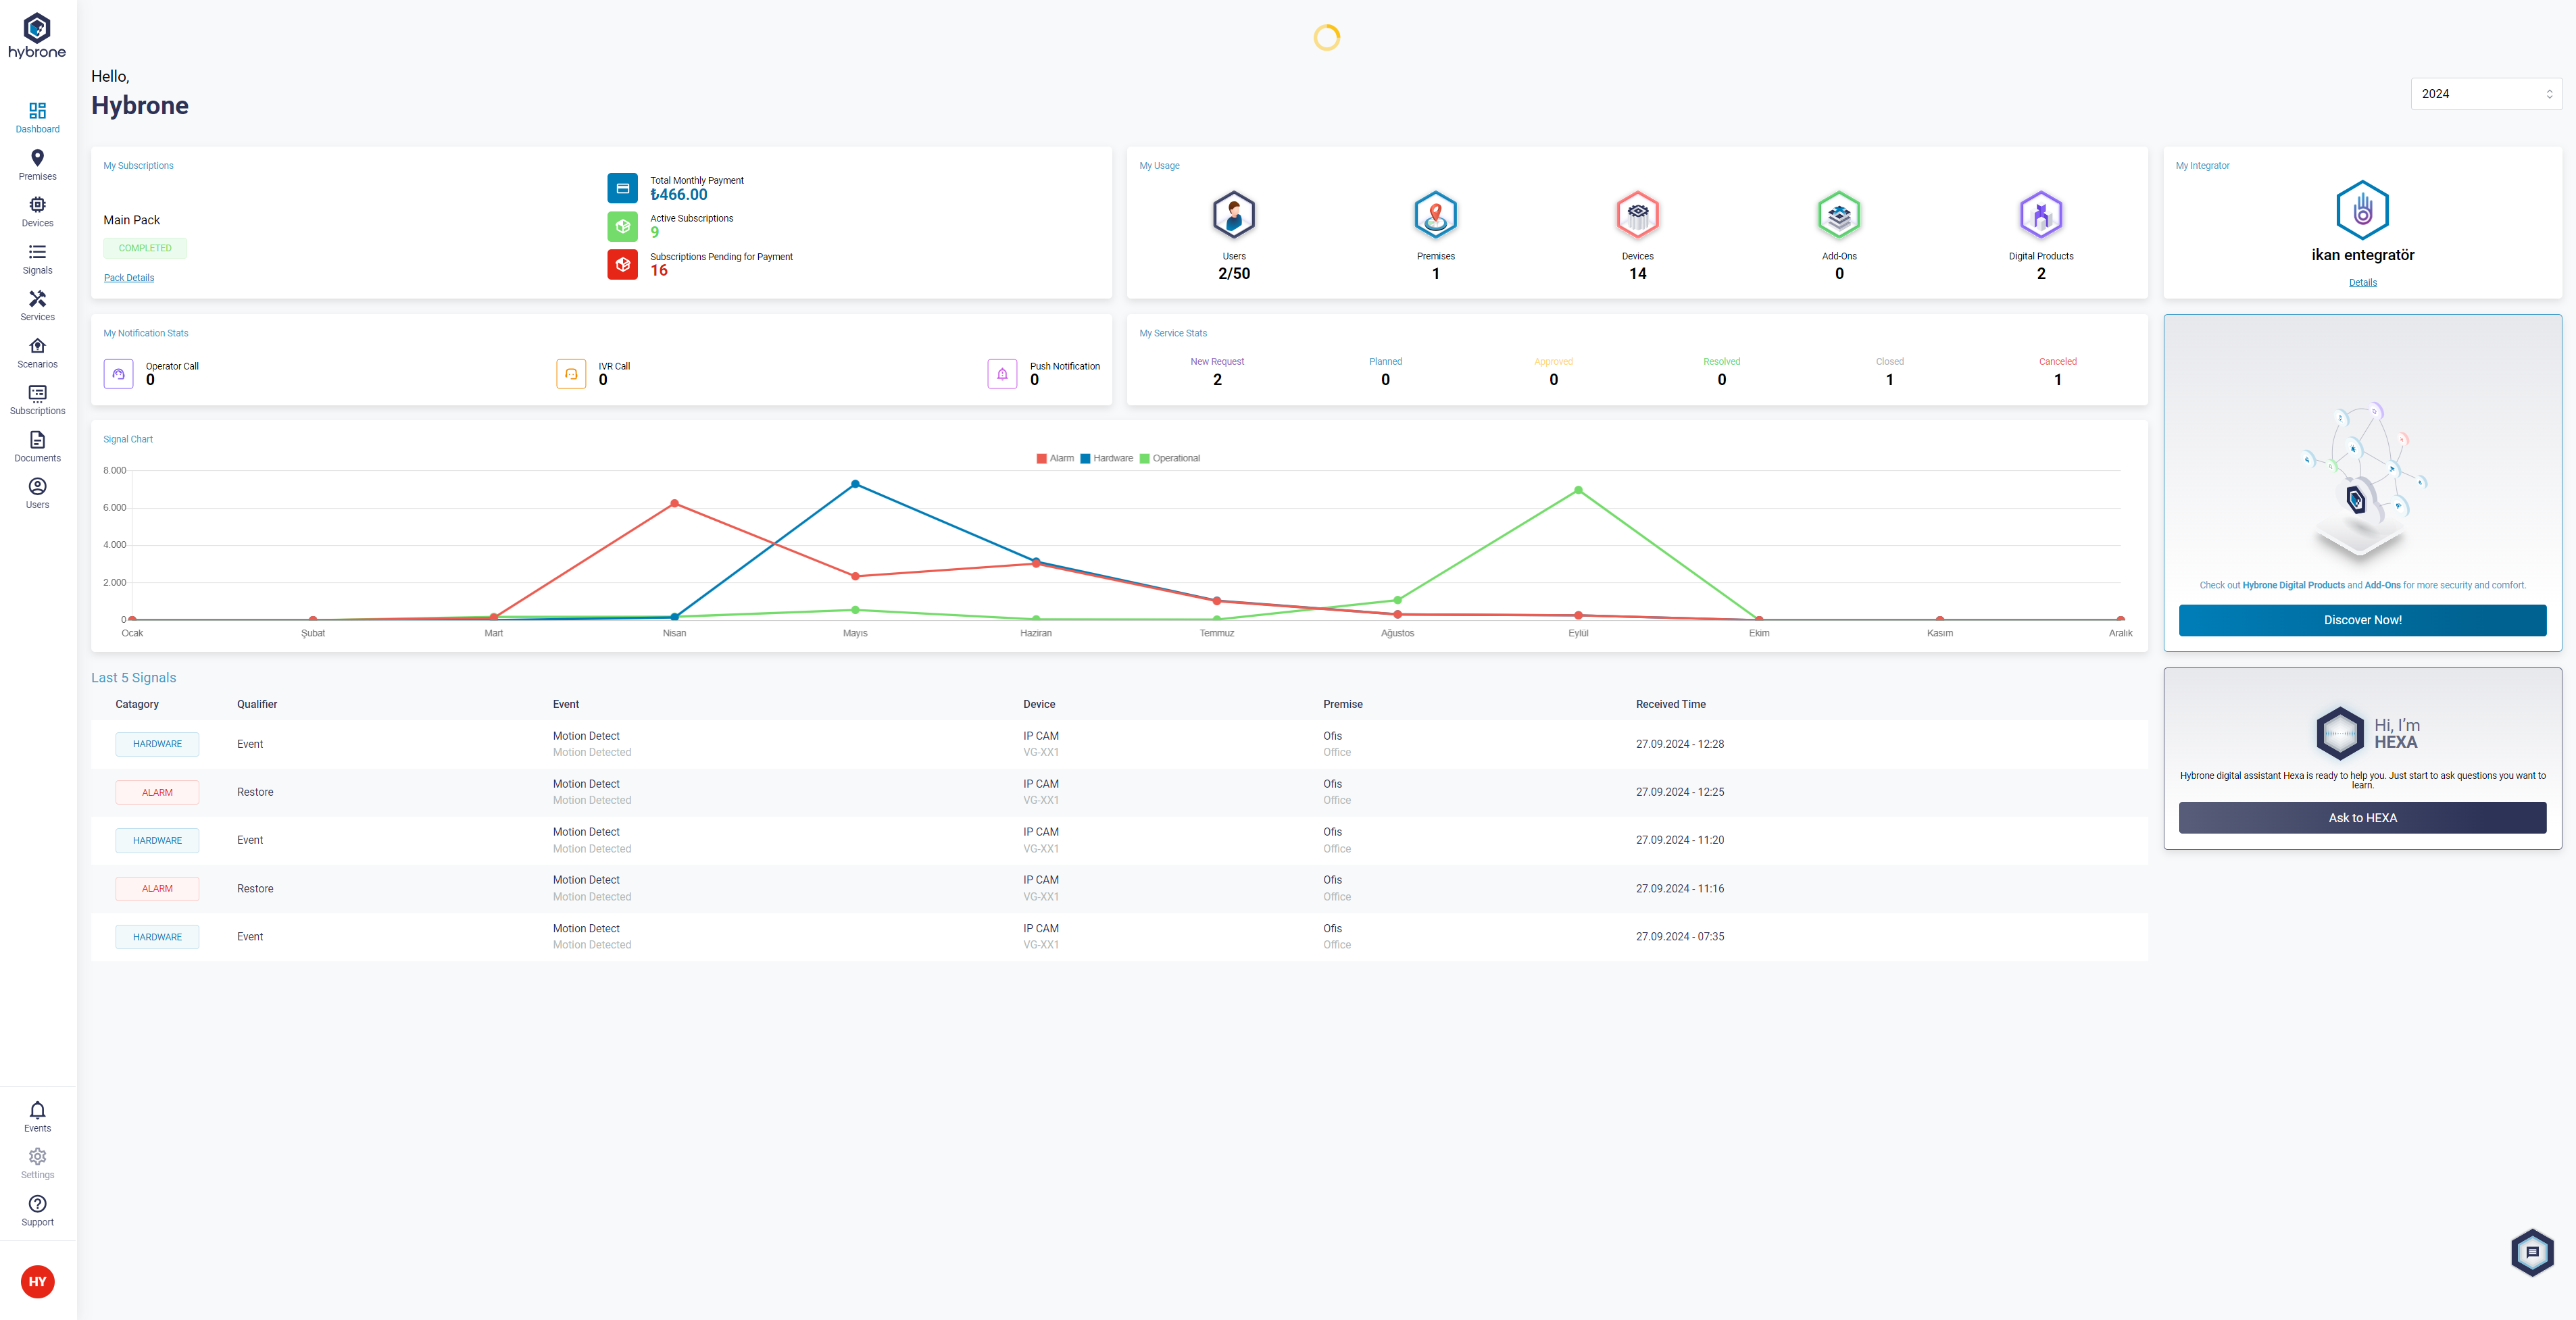2576x1320 pixels.
Task: Click the Pack Details link
Action: pos(129,278)
